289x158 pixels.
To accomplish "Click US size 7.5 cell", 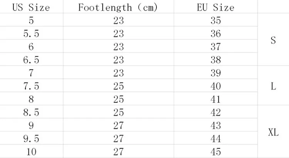I will coord(31,86).
